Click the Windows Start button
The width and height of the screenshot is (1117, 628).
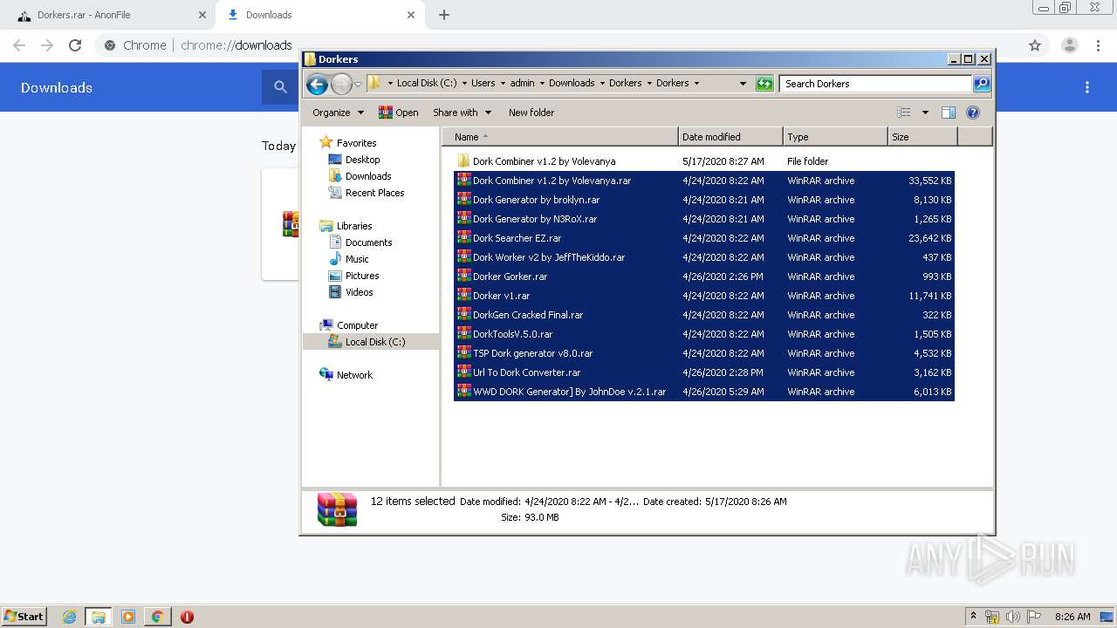(x=24, y=616)
